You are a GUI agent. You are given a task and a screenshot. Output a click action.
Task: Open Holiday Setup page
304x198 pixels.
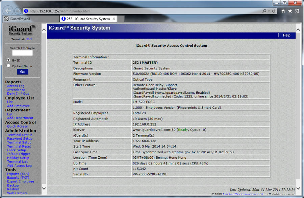point(18,158)
